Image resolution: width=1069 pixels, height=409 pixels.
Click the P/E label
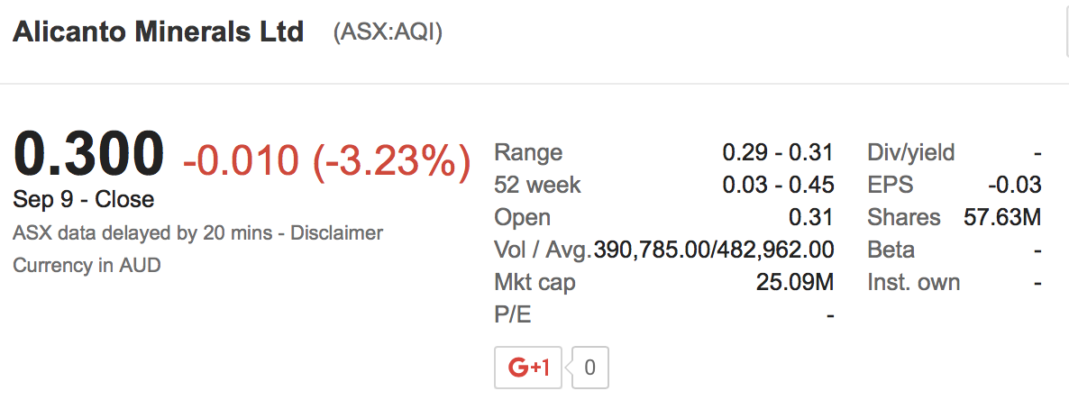coord(512,314)
